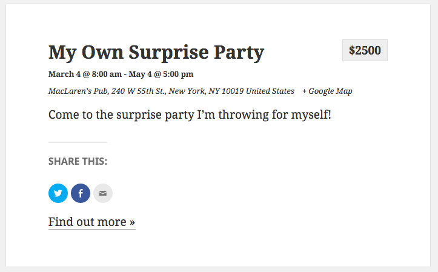Click the $2500 price badge
The height and width of the screenshot is (272, 438).
click(x=365, y=50)
